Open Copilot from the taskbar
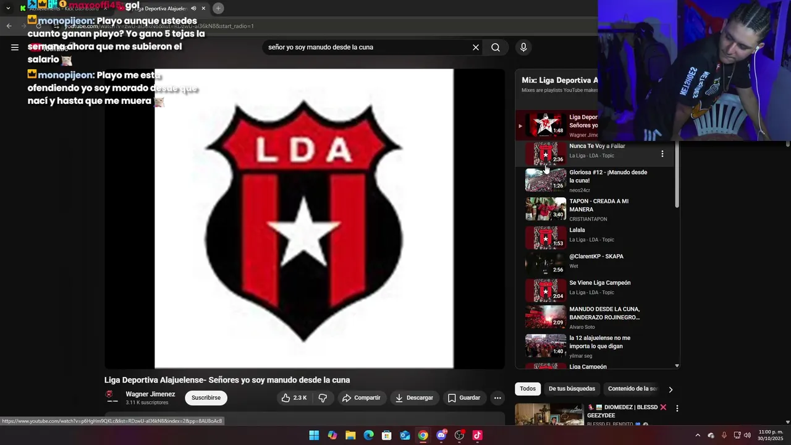This screenshot has height=445, width=791. pos(332,435)
